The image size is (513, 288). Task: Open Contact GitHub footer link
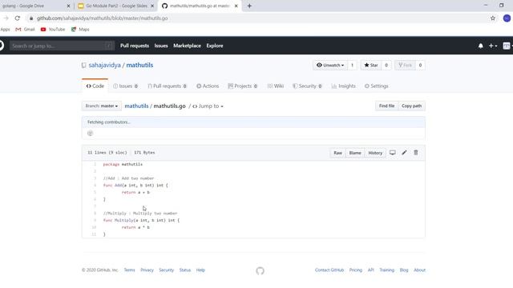(329, 270)
